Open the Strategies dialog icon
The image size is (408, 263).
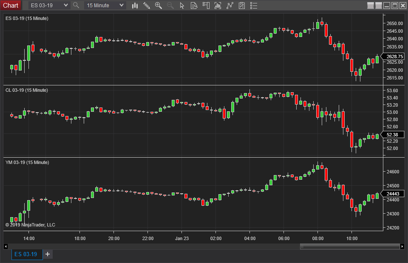[x=242, y=6]
